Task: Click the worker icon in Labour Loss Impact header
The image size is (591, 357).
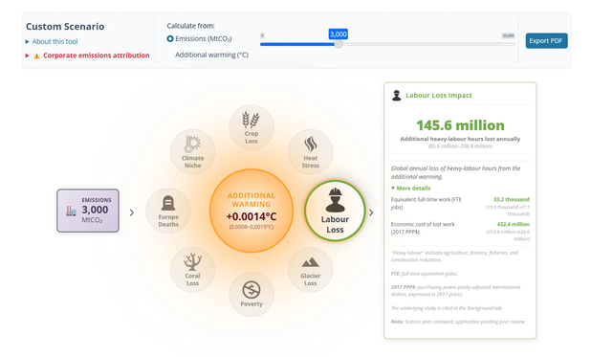Action: tap(396, 96)
